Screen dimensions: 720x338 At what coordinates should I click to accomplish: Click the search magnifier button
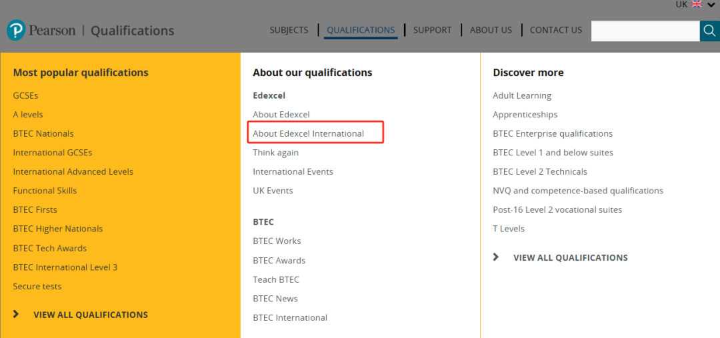point(709,31)
